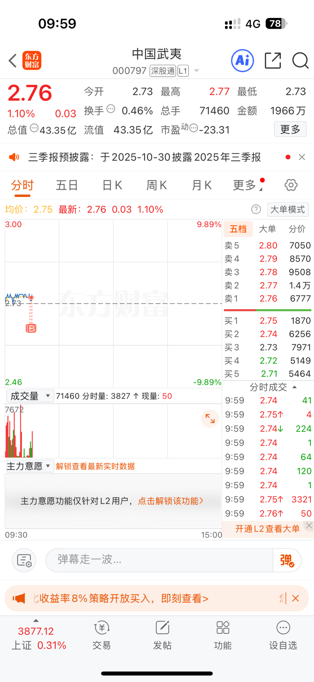314x682 pixels.
Task: Open the 主力意愿 indicator dropdown
Action: click(30, 466)
